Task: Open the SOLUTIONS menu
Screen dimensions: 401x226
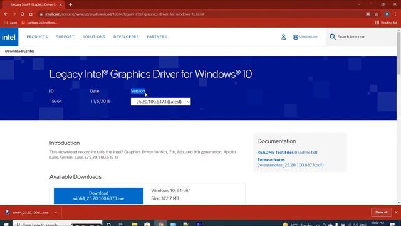Action: click(x=93, y=37)
